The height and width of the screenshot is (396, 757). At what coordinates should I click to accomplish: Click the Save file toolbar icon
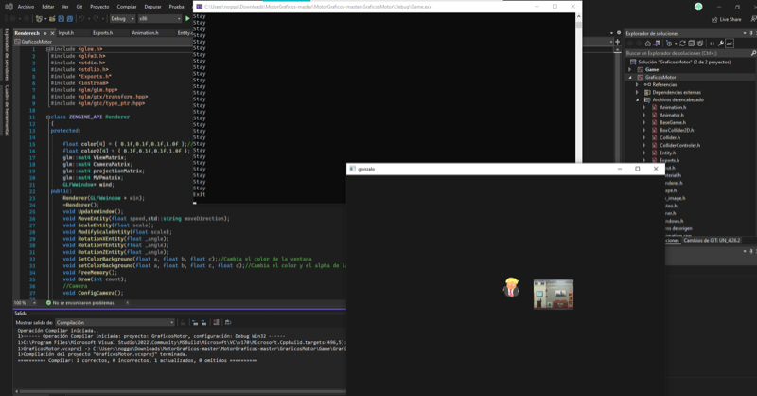coord(62,18)
